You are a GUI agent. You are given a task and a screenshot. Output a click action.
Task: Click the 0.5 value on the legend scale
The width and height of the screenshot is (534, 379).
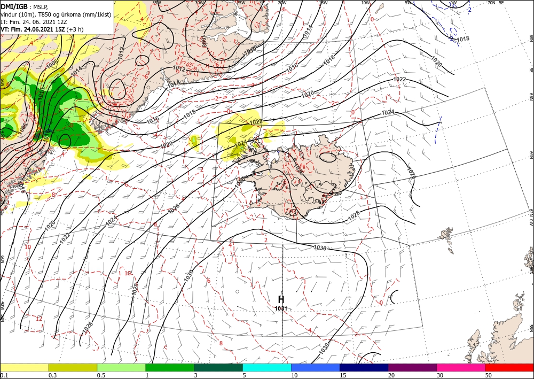pyautogui.click(x=100, y=375)
